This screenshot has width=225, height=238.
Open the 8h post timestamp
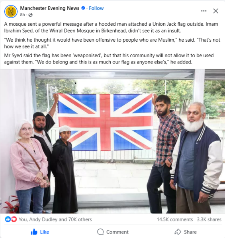point(22,15)
